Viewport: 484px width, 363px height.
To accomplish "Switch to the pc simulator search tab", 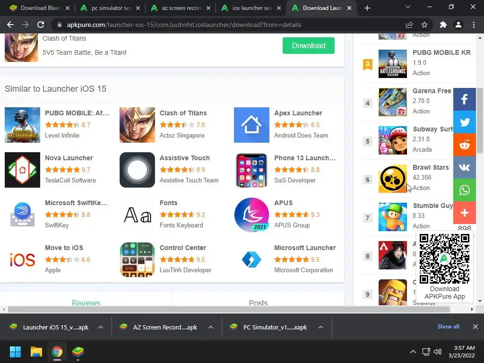I will tap(110, 8).
